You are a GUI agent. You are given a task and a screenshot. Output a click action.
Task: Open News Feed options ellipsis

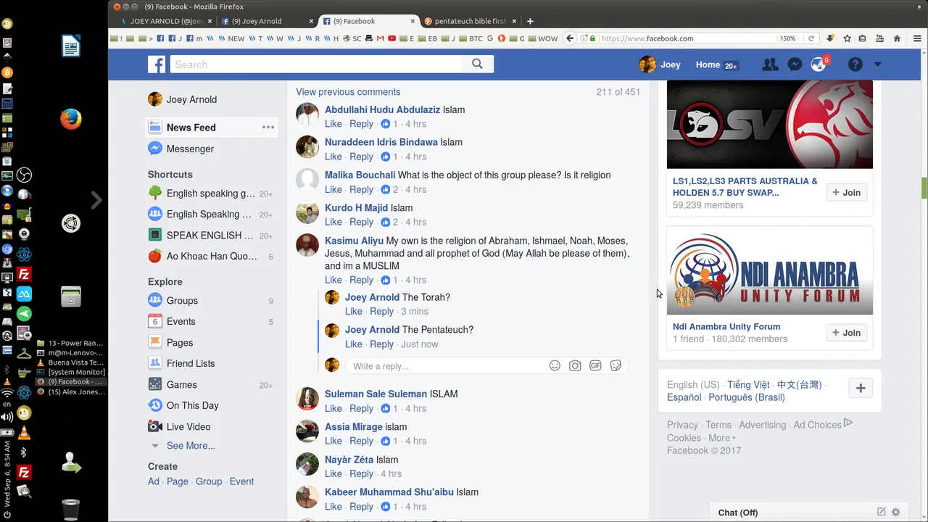[x=268, y=128]
